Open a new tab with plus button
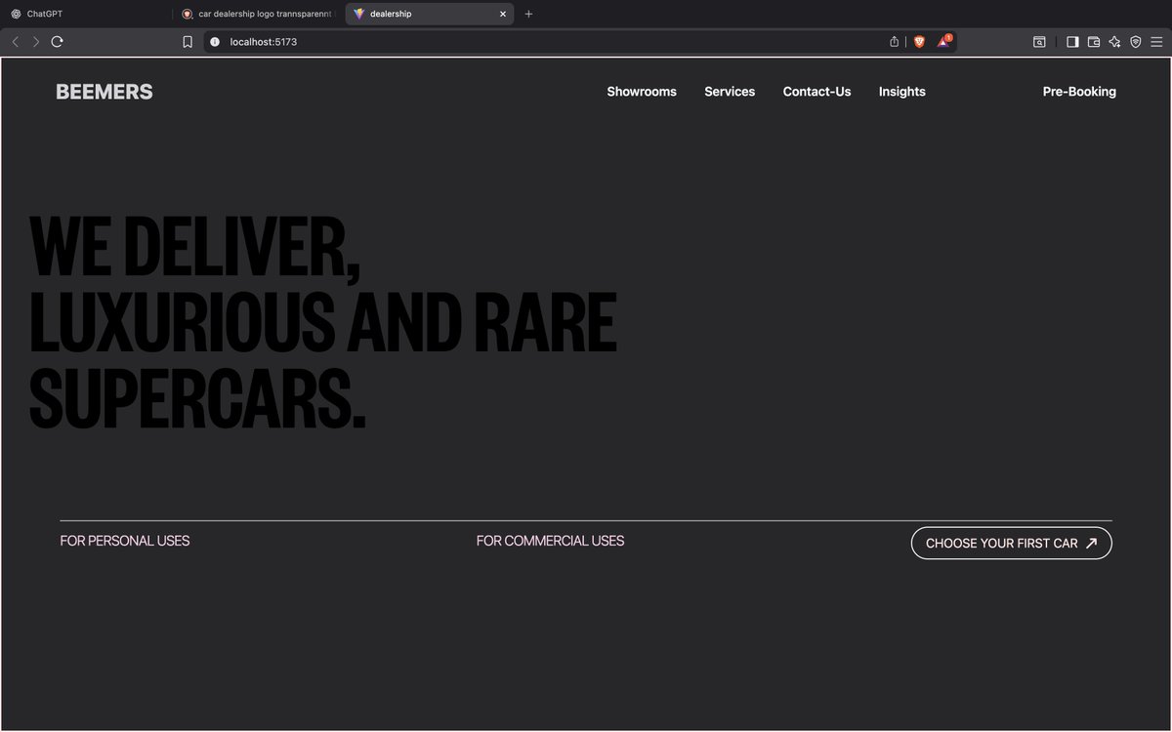This screenshot has height=732, width=1172. pos(528,14)
